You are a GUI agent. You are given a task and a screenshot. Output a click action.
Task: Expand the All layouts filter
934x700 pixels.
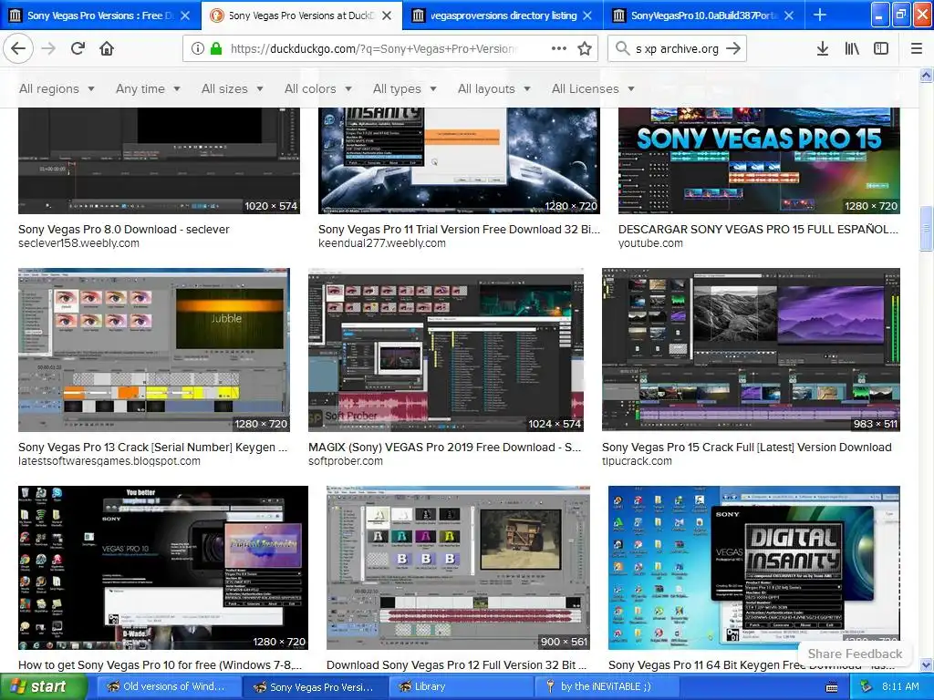[493, 88]
